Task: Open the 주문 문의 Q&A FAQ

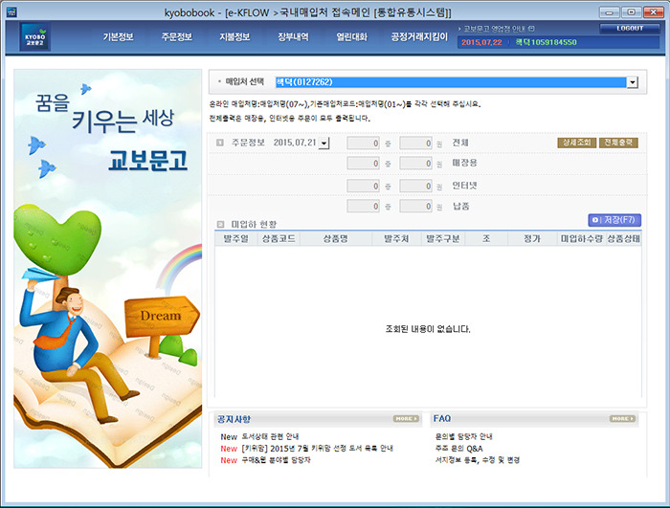Action: pos(458,449)
